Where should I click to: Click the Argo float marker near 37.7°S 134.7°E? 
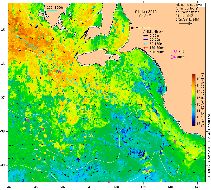27,120
